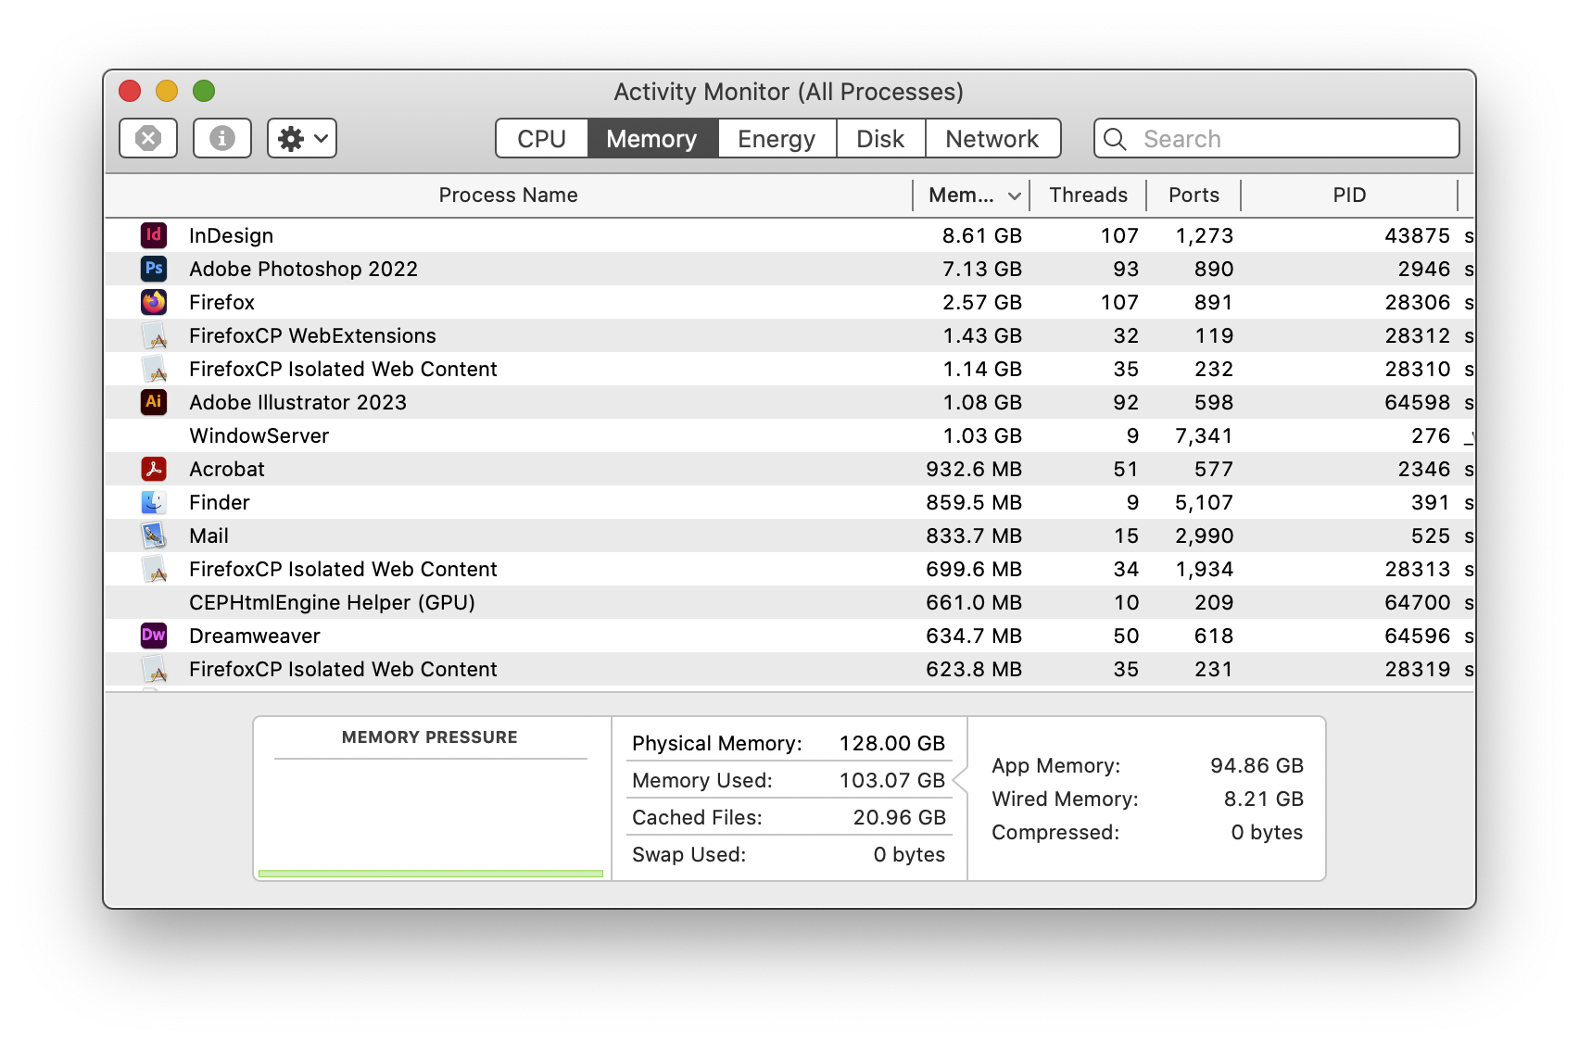Click the Firefox app icon

pos(154,302)
